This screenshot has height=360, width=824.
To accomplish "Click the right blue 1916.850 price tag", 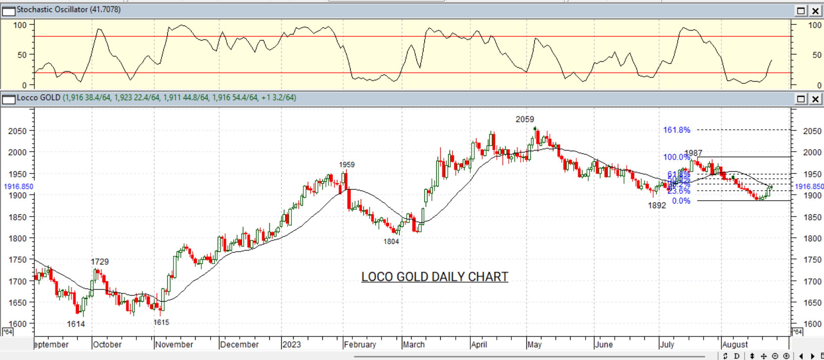I will coord(809,186).
